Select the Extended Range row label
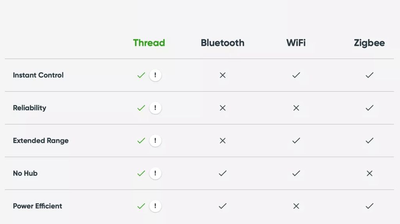 41,141
